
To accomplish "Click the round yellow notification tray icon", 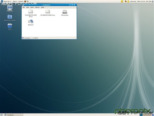I will pyautogui.click(x=128, y=2).
